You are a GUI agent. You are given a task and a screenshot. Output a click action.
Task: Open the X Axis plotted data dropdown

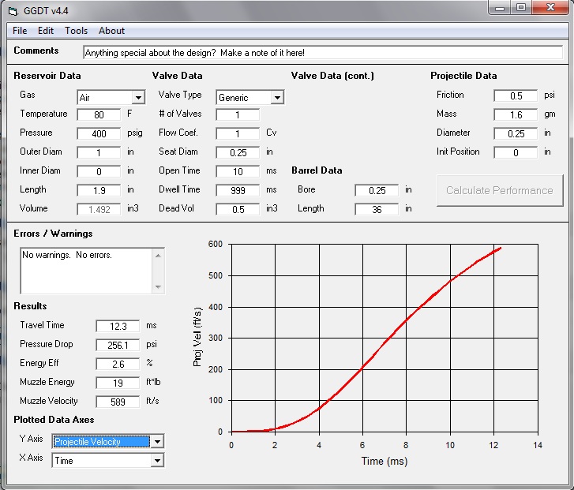pos(157,461)
